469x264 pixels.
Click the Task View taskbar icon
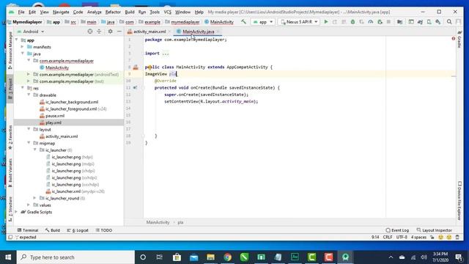[x=160, y=257]
